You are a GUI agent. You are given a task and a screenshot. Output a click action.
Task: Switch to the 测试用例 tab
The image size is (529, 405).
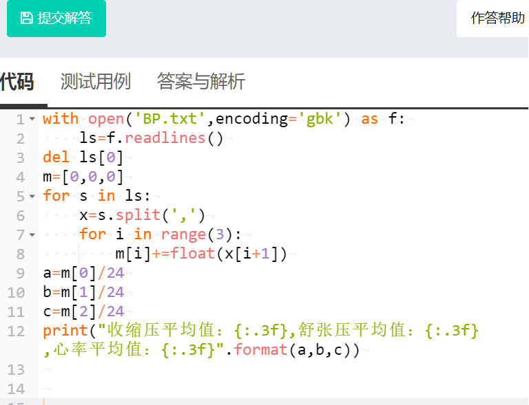point(96,81)
